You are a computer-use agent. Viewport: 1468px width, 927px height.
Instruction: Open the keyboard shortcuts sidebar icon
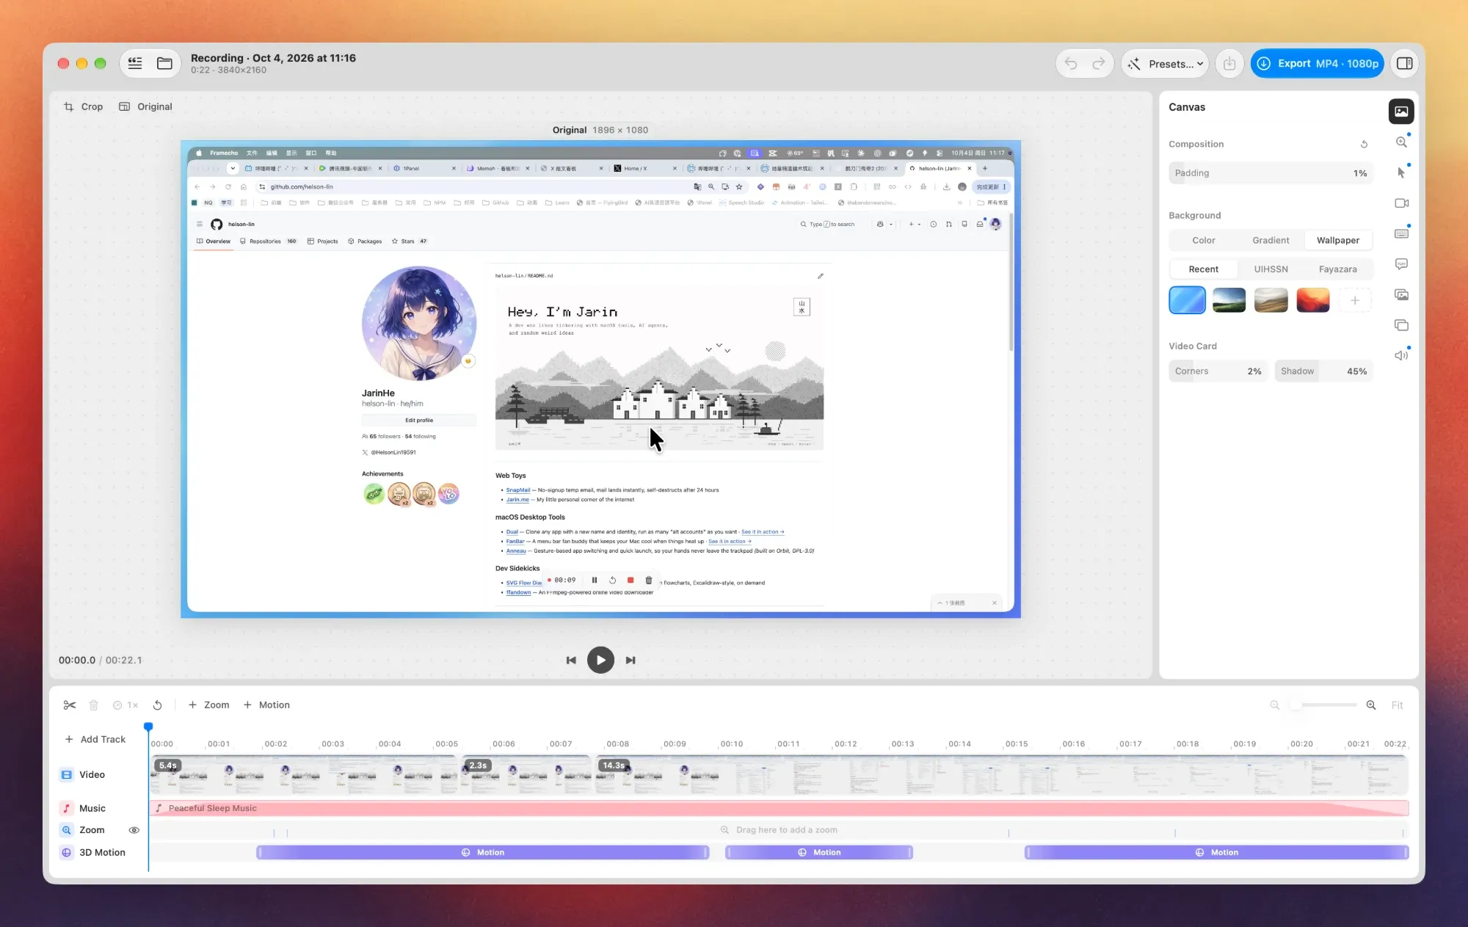pyautogui.click(x=1401, y=233)
